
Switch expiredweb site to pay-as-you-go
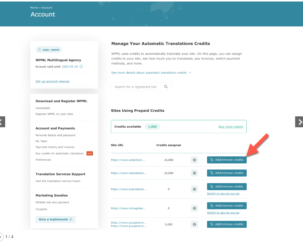[223, 194]
